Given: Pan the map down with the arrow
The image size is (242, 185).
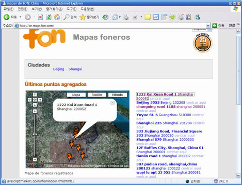Looking at the screenshot, I should tap(35, 105).
